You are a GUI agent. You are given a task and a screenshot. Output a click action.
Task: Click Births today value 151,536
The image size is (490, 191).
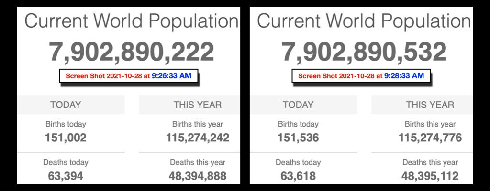tap(298, 138)
